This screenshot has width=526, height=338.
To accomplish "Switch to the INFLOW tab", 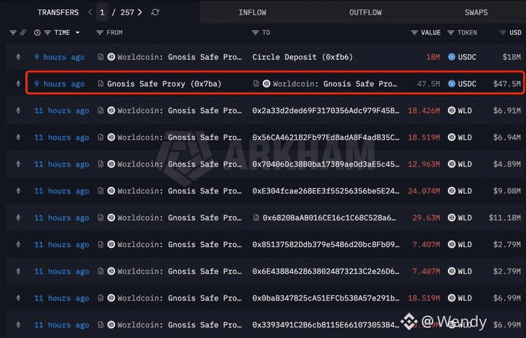I will 252,13.
